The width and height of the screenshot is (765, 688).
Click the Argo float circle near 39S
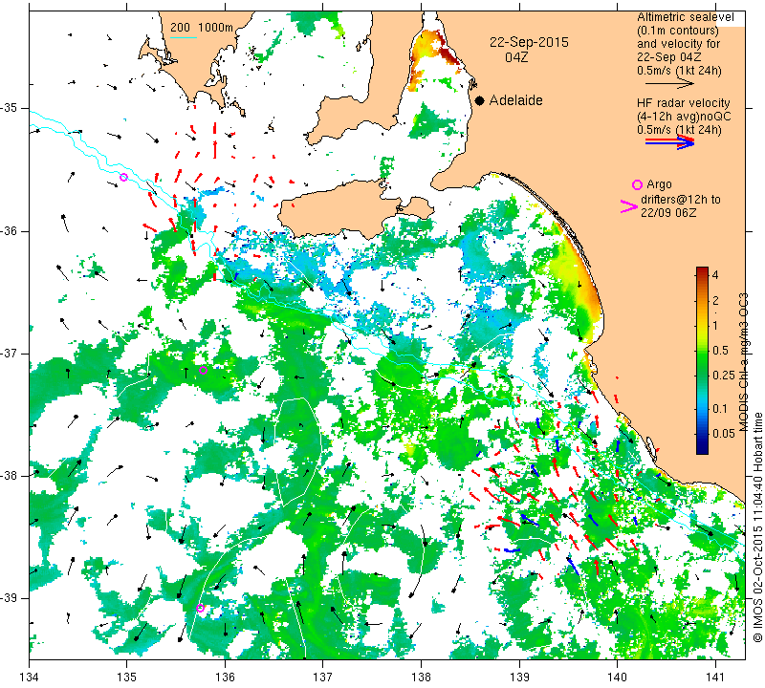pyautogui.click(x=200, y=608)
